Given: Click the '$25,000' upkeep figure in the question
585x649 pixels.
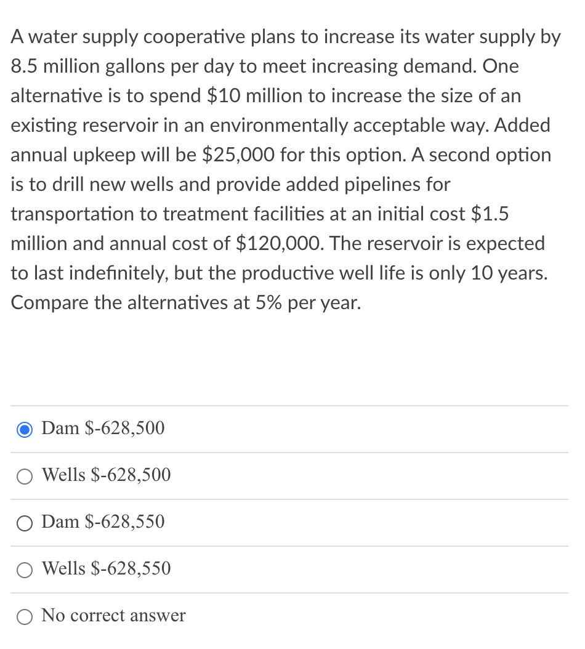Looking at the screenshot, I should pos(238,155).
